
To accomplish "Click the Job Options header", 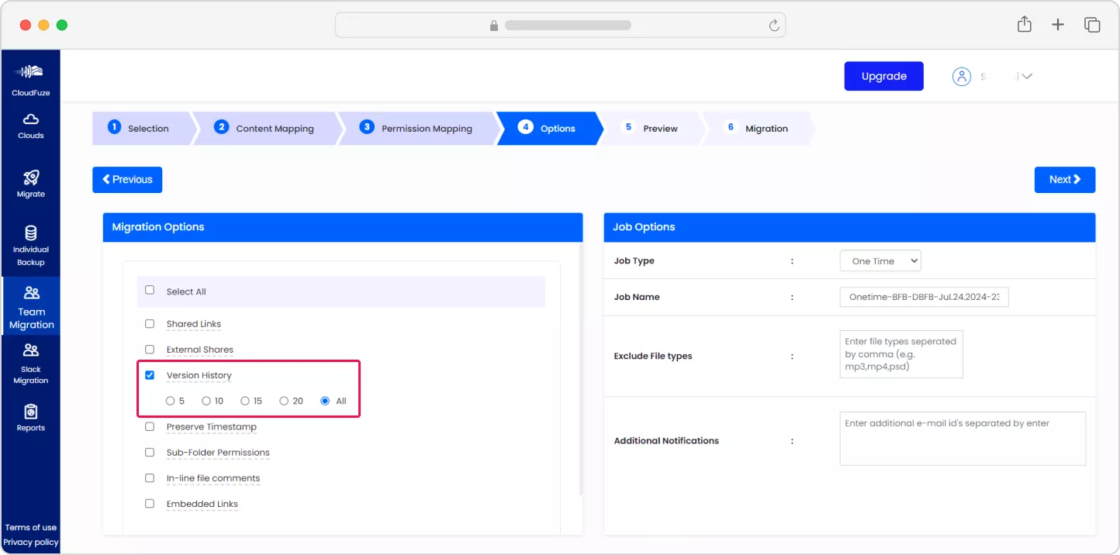I will pos(849,227).
